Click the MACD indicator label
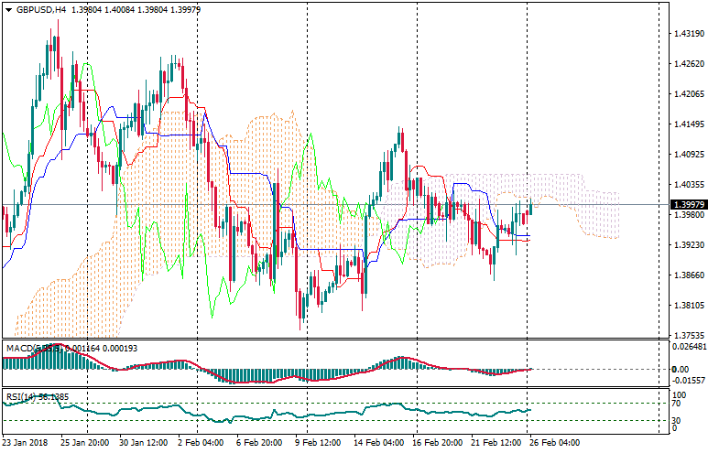 point(23,349)
